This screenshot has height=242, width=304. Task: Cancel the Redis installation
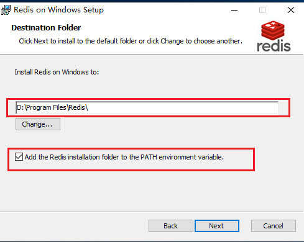click(x=274, y=226)
